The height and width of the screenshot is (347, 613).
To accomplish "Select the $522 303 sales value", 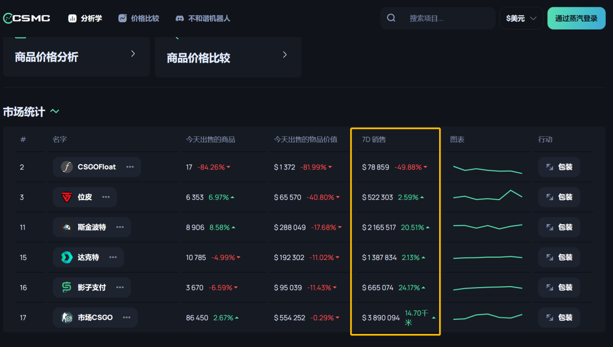I will tap(377, 197).
